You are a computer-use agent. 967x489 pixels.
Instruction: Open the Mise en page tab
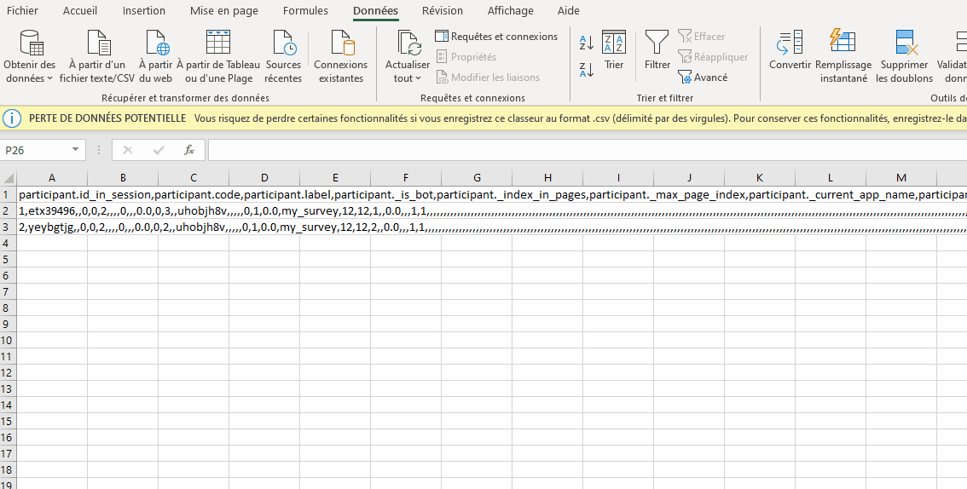point(224,10)
